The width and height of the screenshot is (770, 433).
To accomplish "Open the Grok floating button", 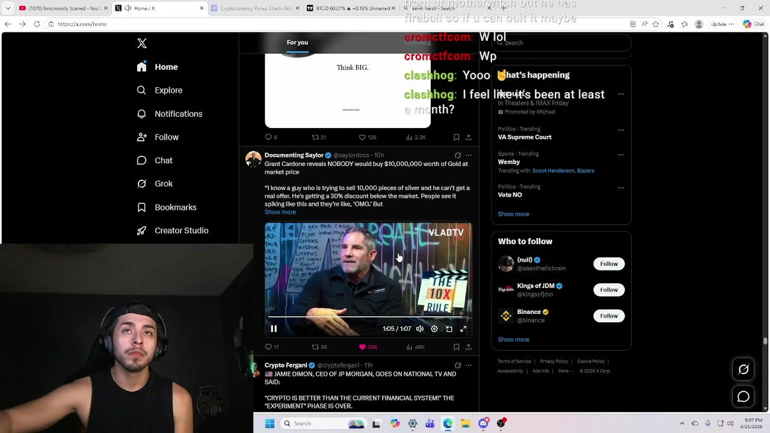I will tap(744, 369).
